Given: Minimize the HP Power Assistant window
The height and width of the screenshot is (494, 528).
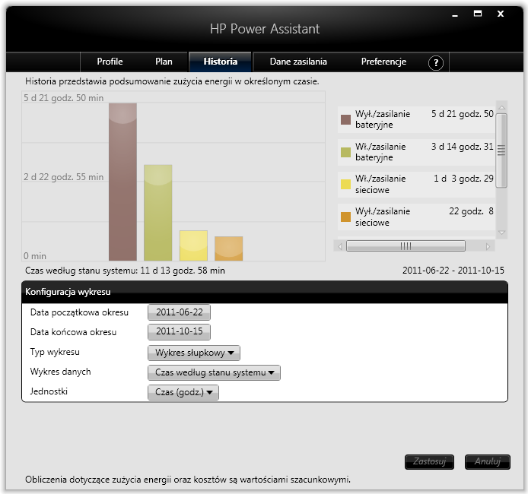Looking at the screenshot, I should tap(455, 14).
